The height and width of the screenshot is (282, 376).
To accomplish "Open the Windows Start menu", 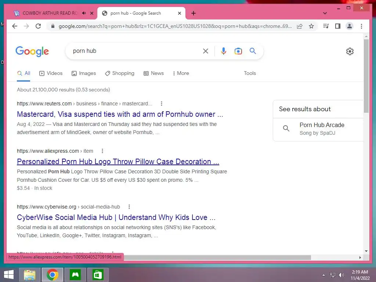I will click(9, 275).
